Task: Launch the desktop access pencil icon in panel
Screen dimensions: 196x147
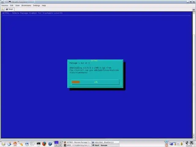Action: pyautogui.click(x=9, y=144)
